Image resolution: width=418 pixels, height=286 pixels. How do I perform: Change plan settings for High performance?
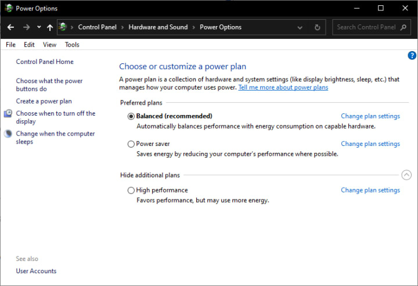(x=370, y=190)
